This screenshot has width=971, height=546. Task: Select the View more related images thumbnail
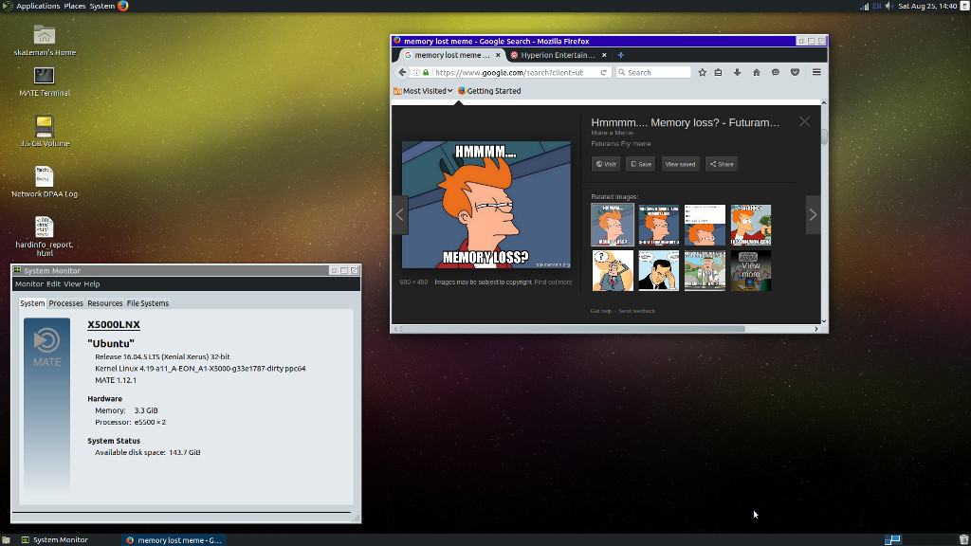point(751,270)
